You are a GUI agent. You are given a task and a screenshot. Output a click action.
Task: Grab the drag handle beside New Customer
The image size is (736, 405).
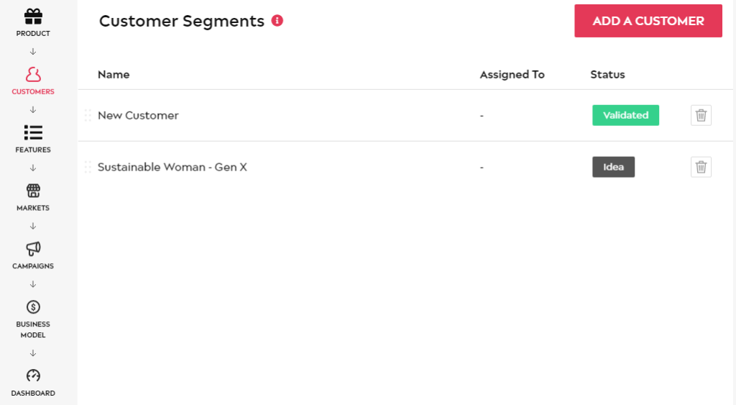(x=88, y=115)
